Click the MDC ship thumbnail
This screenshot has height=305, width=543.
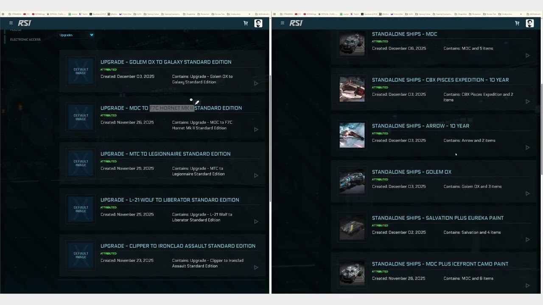point(352,43)
